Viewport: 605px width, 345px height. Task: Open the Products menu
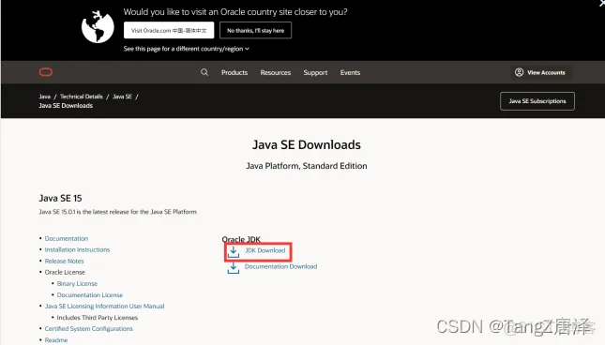pos(234,72)
